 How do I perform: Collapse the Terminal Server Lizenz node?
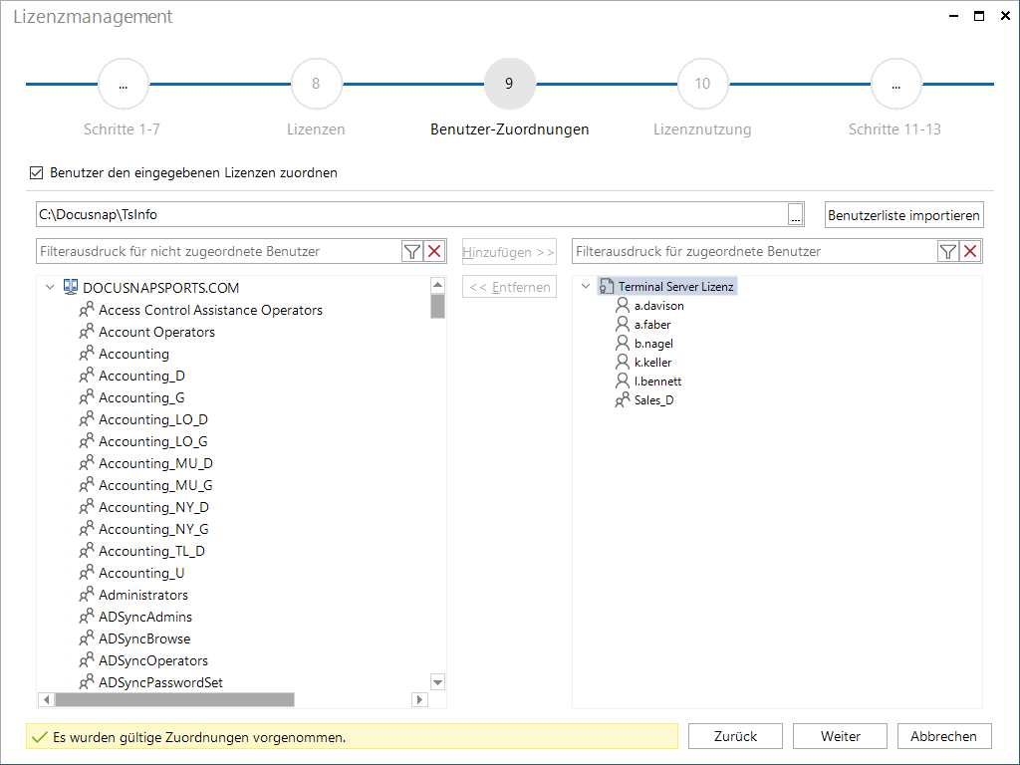coord(586,286)
